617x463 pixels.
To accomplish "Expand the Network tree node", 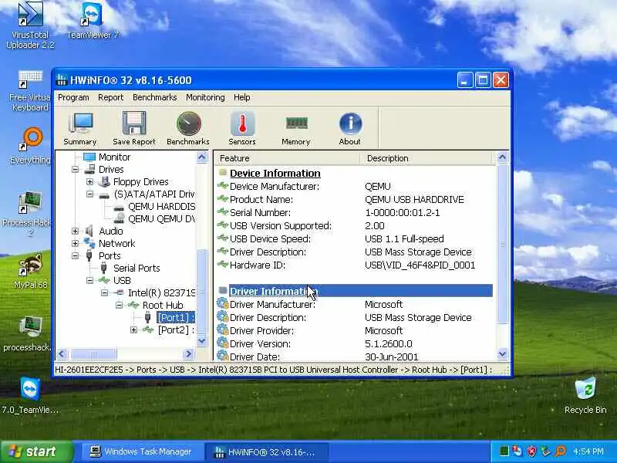I will pyautogui.click(x=75, y=243).
